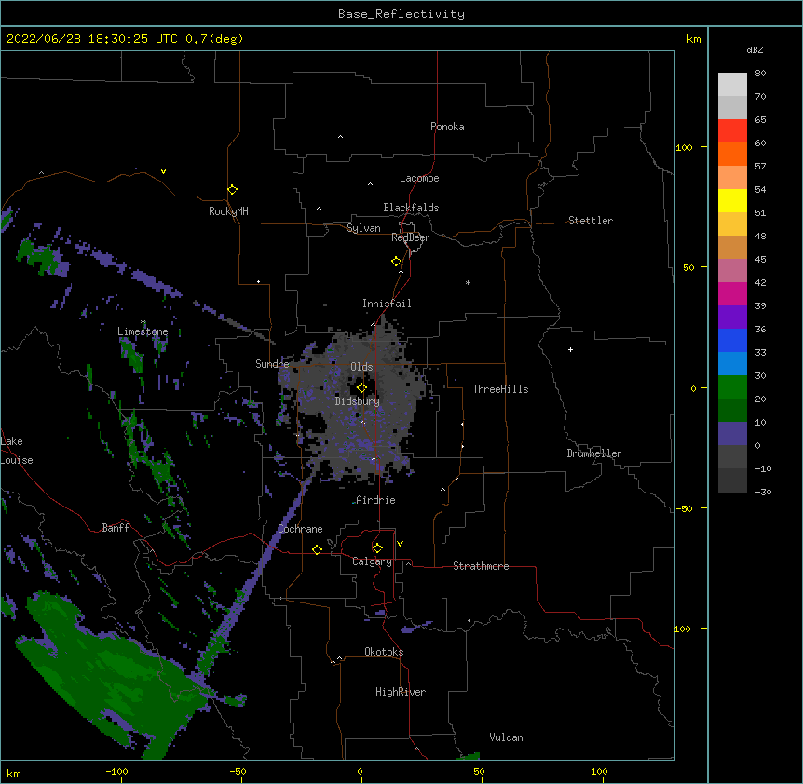The height and width of the screenshot is (784, 803).
Task: Click the Sylvan label
Action: [363, 228]
